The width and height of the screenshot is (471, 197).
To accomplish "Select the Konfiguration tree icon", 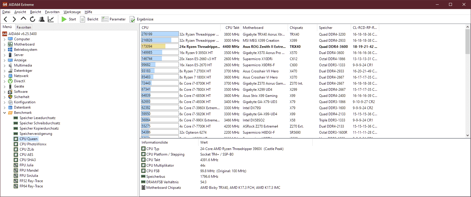I will [10, 102].
